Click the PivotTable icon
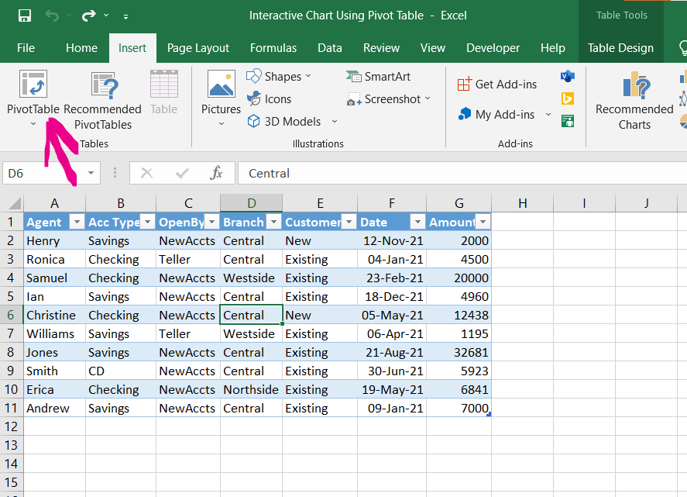This screenshot has height=497, width=687. click(33, 85)
